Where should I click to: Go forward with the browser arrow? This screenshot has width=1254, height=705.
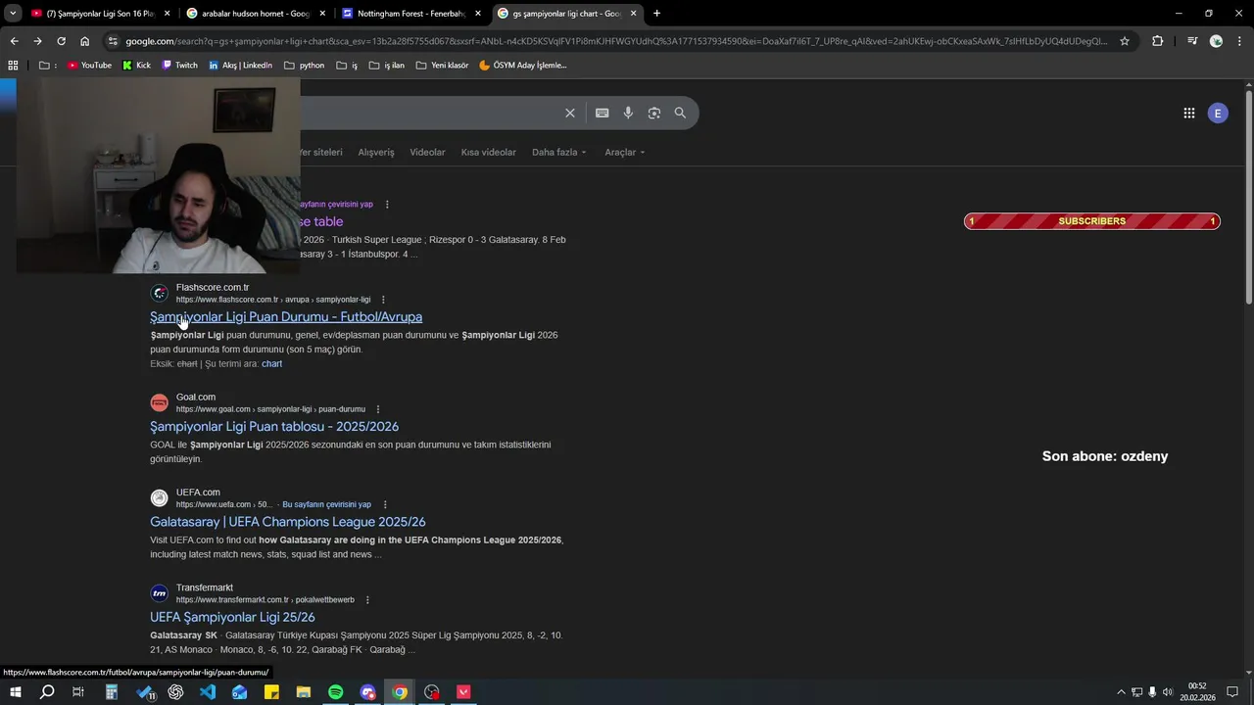click(37, 41)
